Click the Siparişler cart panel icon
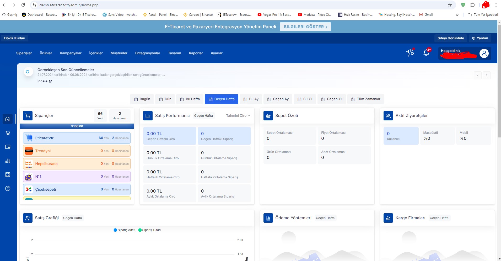This screenshot has width=501, height=261. click(28, 116)
